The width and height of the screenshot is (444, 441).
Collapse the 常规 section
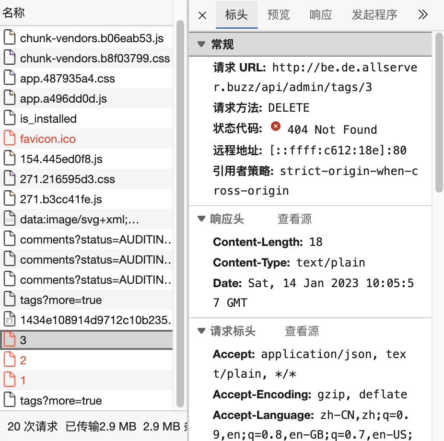pos(201,44)
